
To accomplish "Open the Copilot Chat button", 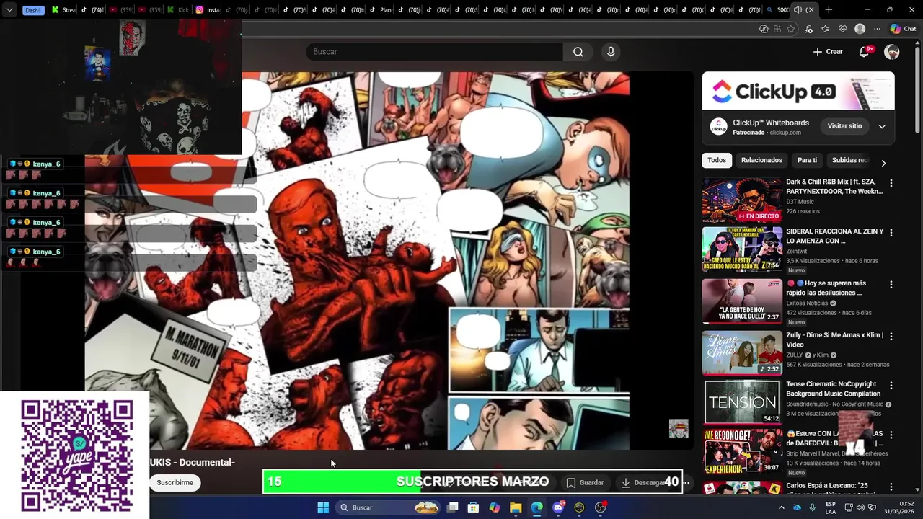I will pyautogui.click(x=903, y=29).
